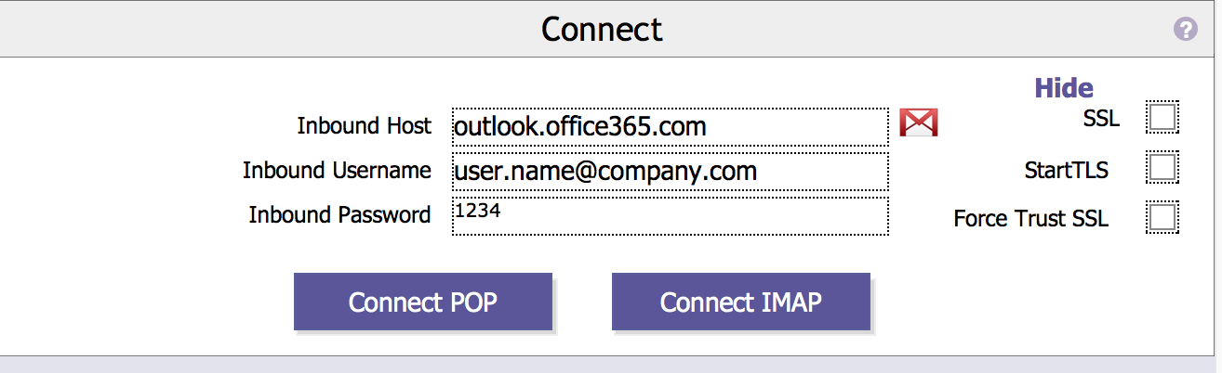Click the Force Trust SSL label
Screen dimensions: 1222x373
click(x=1030, y=220)
